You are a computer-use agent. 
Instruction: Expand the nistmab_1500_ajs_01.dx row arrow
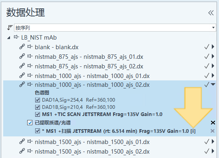click(x=213, y=141)
